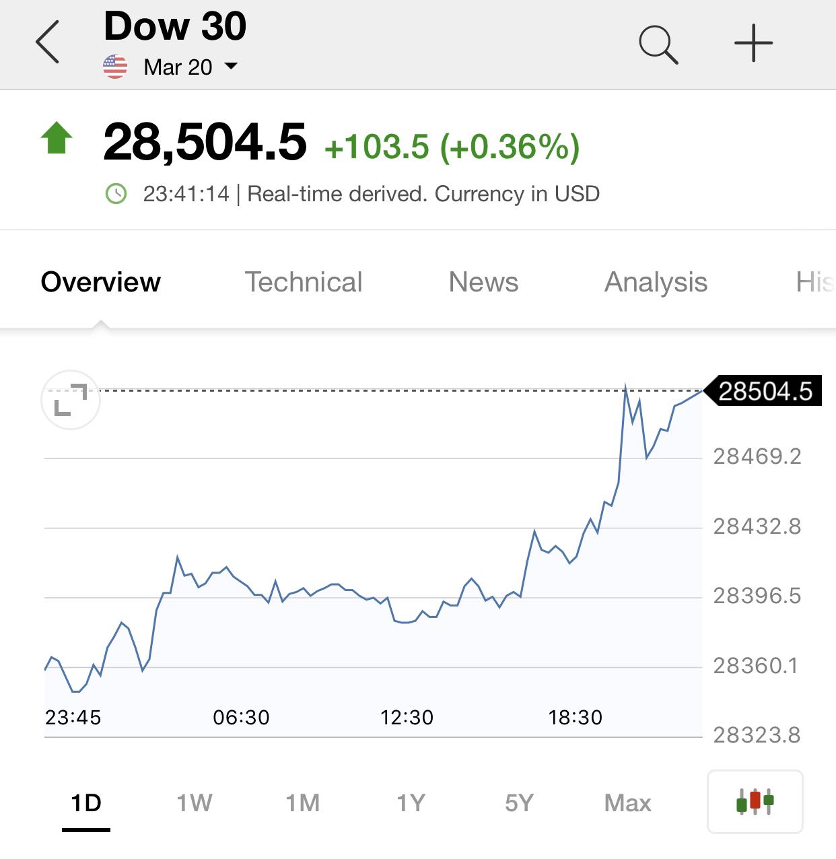Switch chart to 1Y range

(411, 802)
